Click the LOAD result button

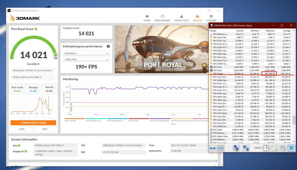[x=21, y=129]
